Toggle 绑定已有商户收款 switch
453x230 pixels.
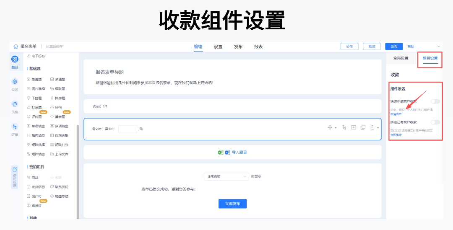(x=435, y=122)
